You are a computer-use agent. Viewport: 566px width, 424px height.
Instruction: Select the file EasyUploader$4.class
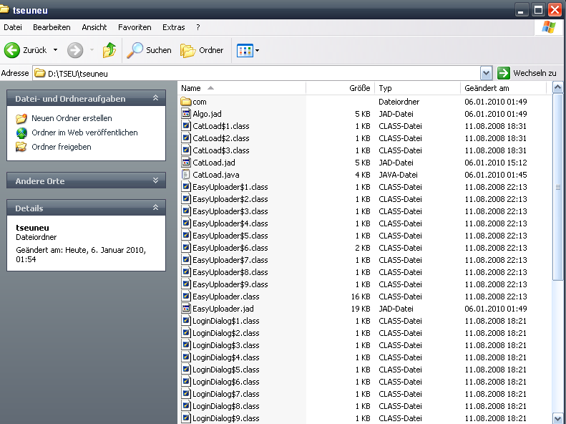pos(230,223)
